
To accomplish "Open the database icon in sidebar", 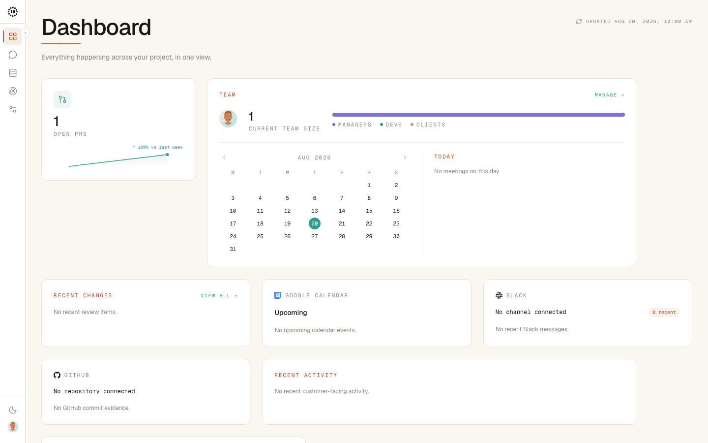I will point(13,73).
